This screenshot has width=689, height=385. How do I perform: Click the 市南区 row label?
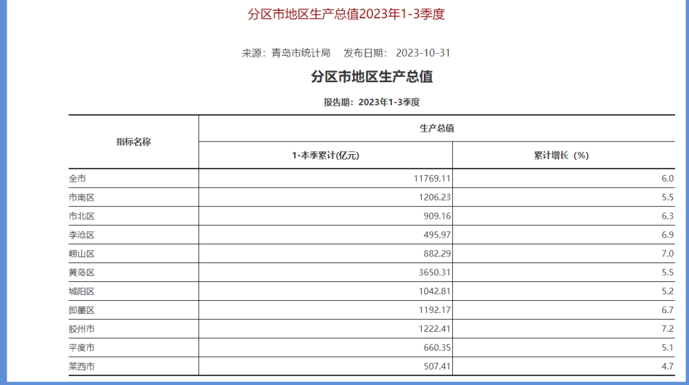pyautogui.click(x=81, y=198)
